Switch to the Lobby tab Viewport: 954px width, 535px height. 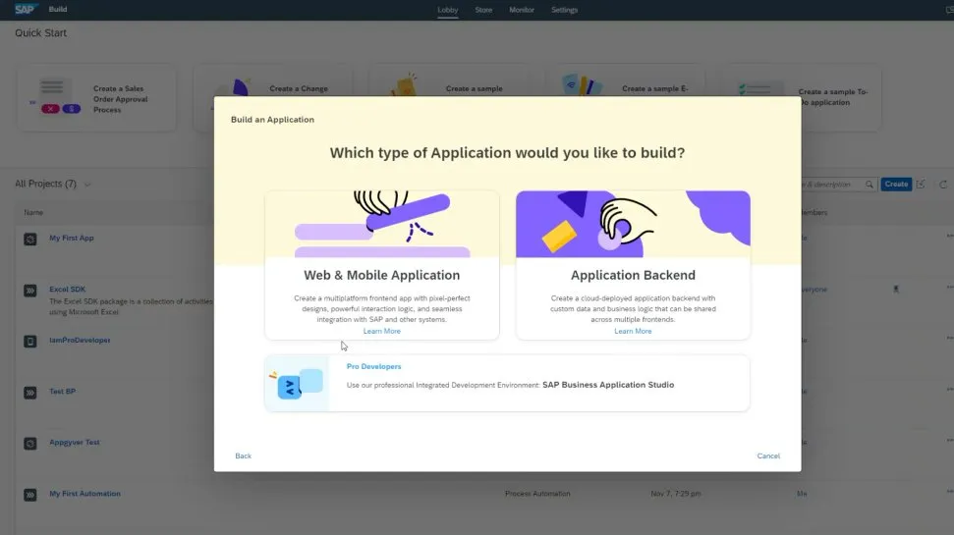[447, 10]
